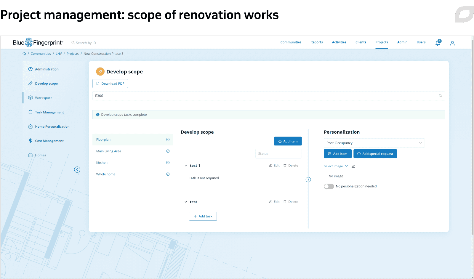Select Kitchen in the area list

click(133, 163)
